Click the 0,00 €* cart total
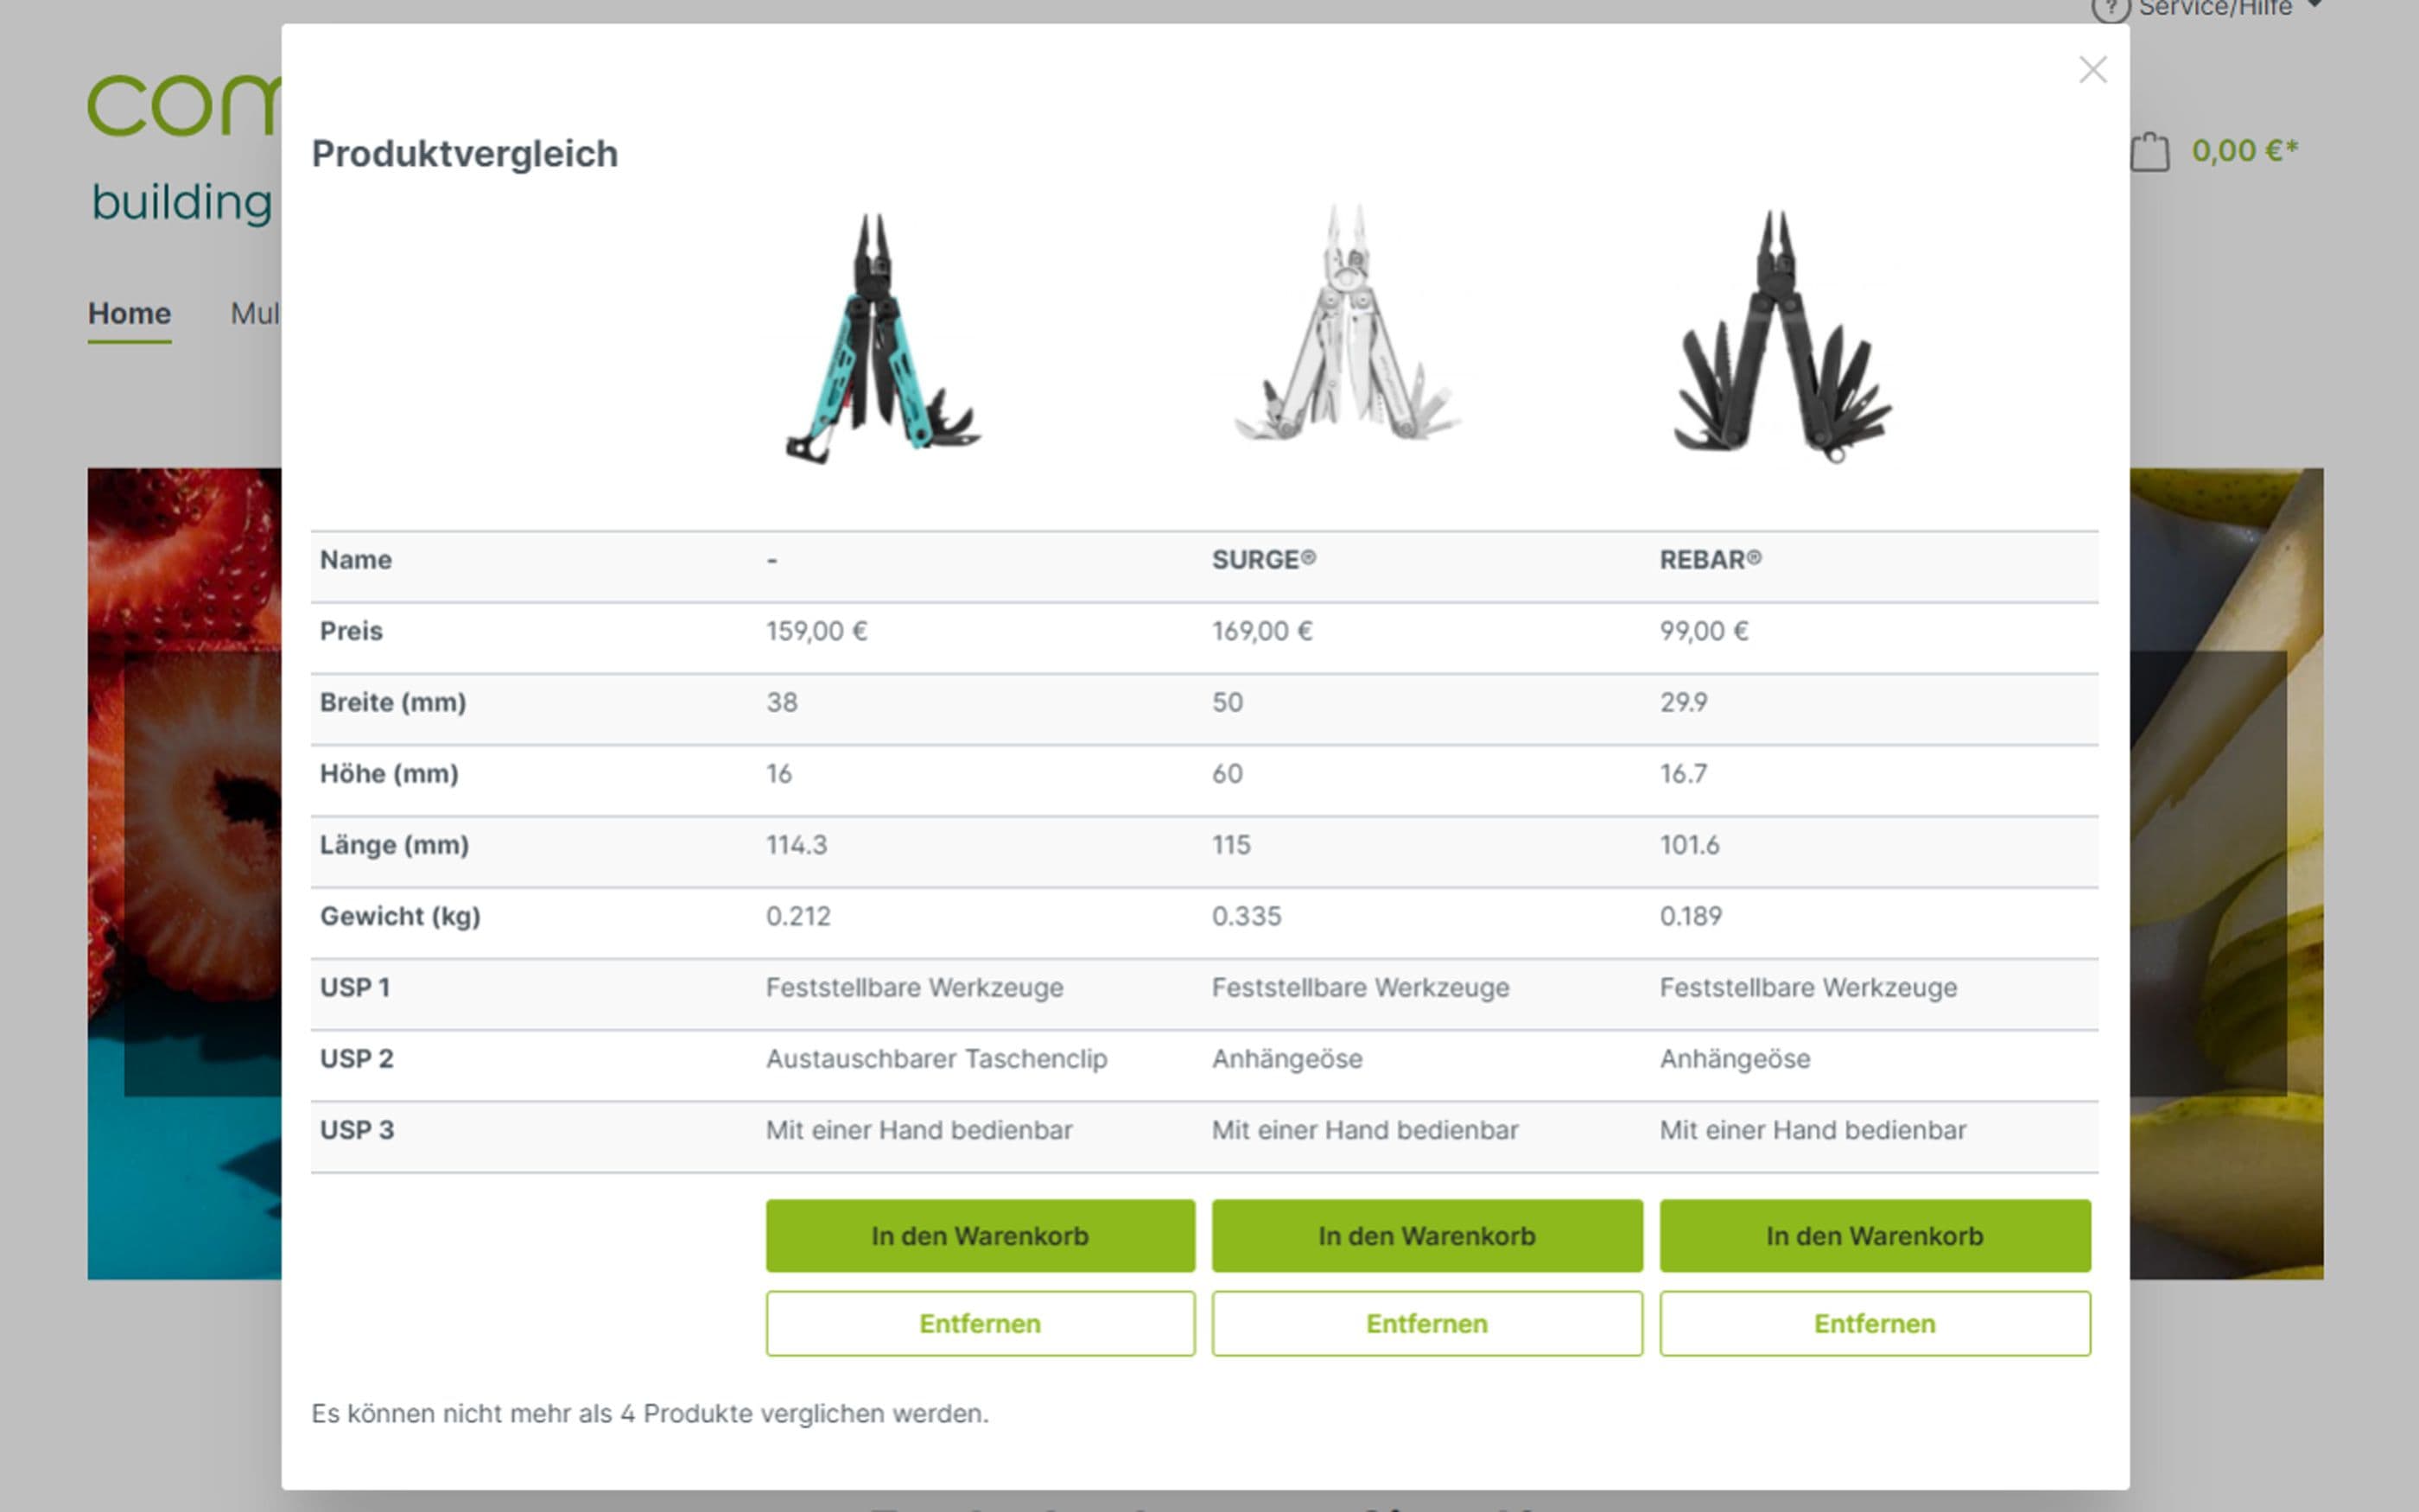This screenshot has width=2419, height=1512. click(x=2244, y=150)
